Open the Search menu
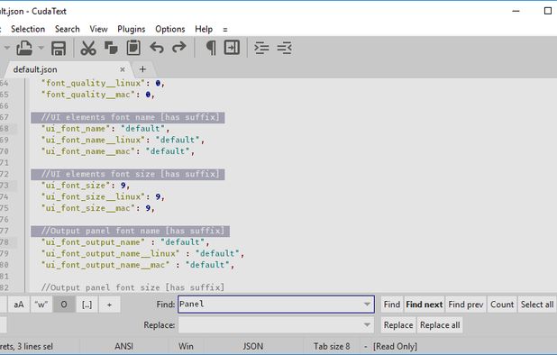 (x=67, y=29)
